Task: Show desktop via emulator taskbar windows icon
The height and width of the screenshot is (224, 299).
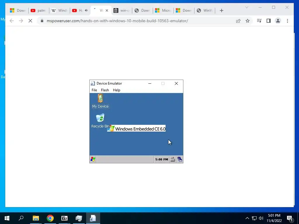Action: coord(180,159)
